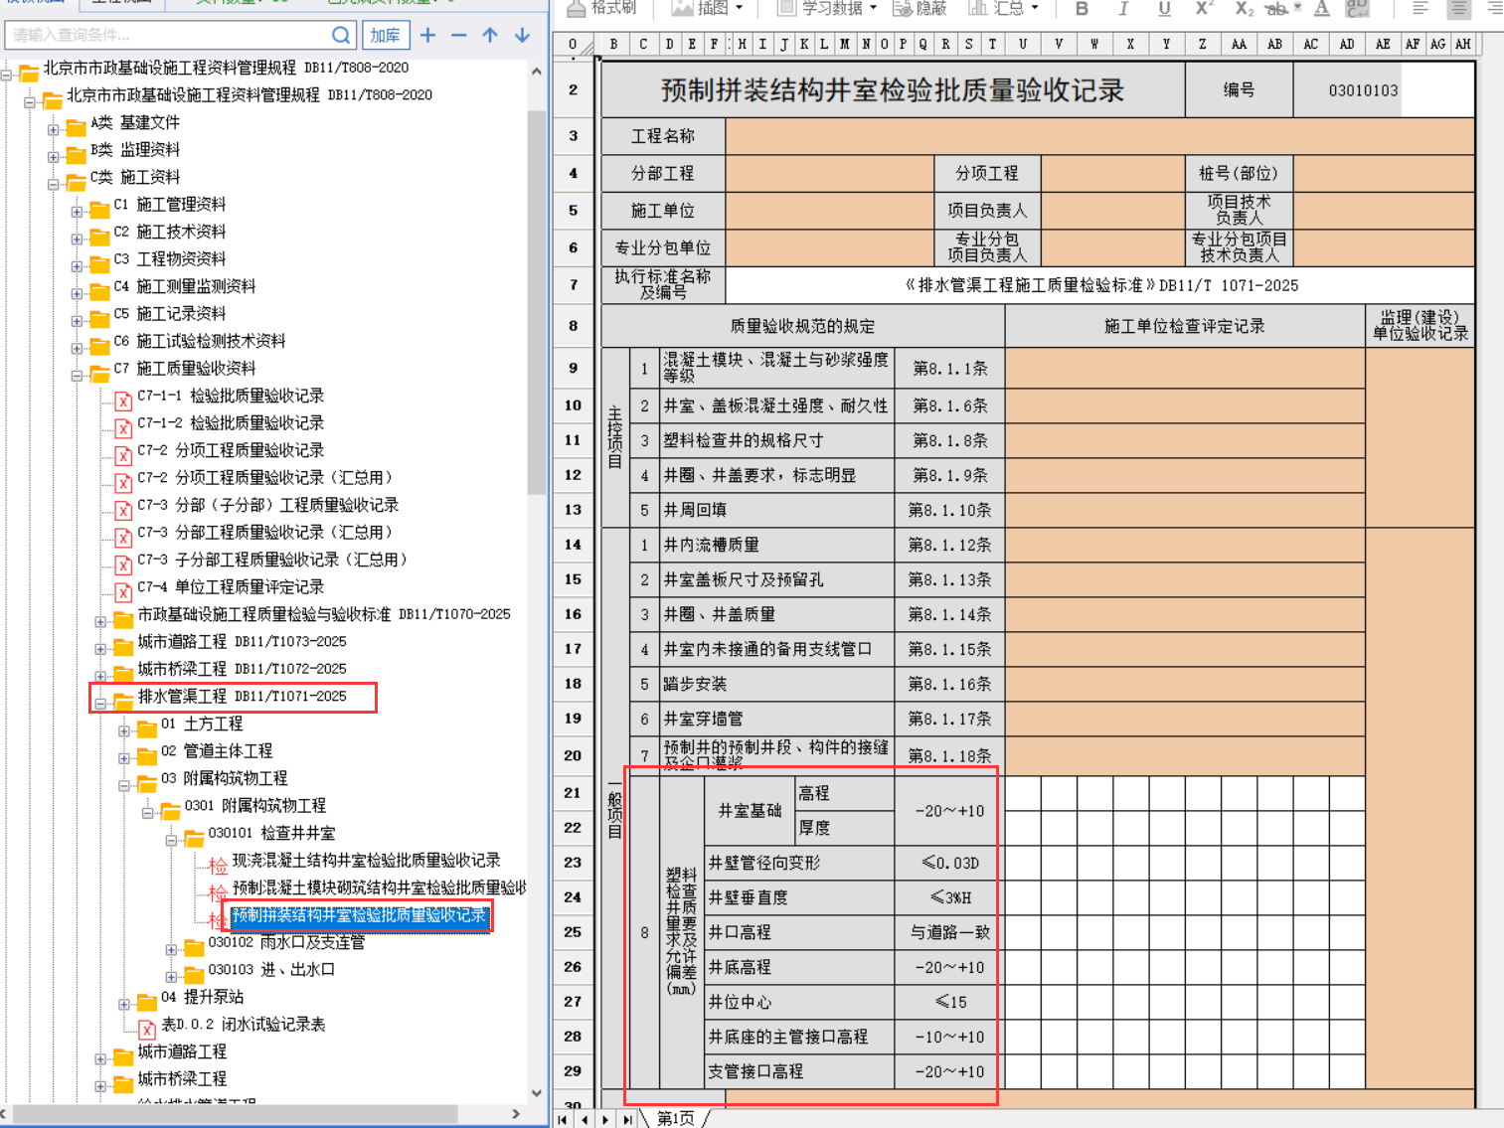Click the 编号 value 03010103
This screenshot has height=1128, width=1504.
click(1363, 90)
